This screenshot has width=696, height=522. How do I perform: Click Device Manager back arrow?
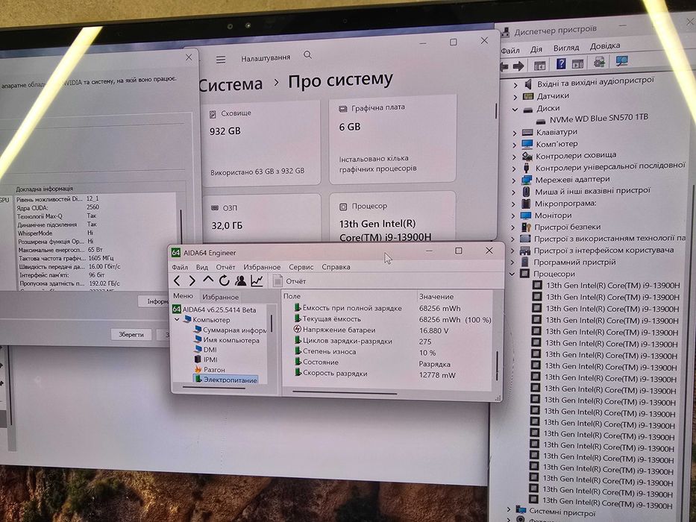[x=504, y=67]
